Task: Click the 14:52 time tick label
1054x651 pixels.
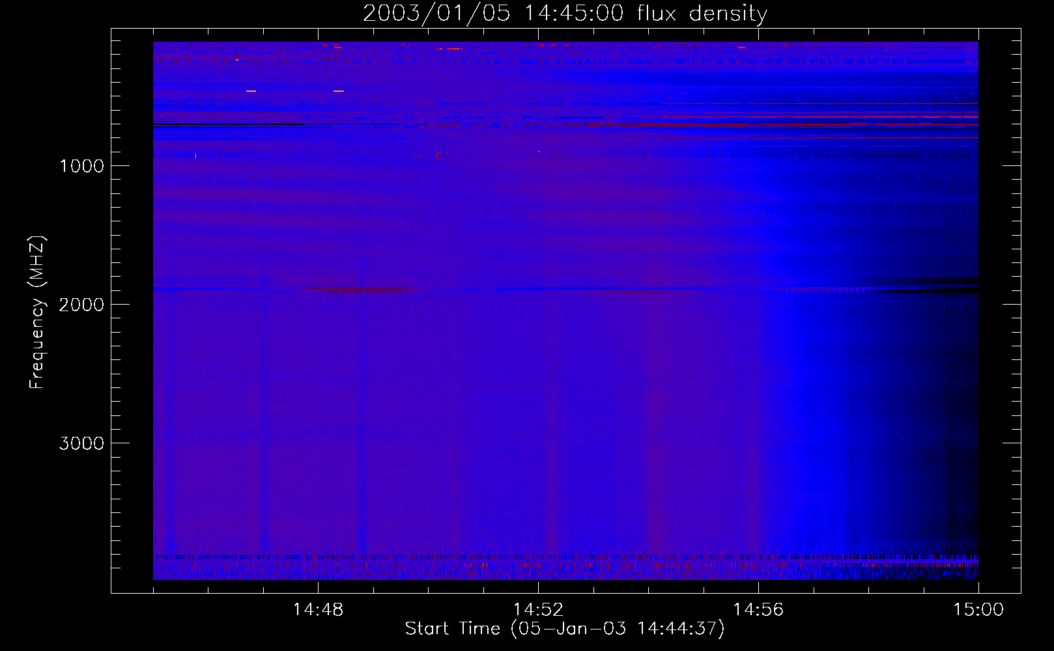Action: click(538, 610)
